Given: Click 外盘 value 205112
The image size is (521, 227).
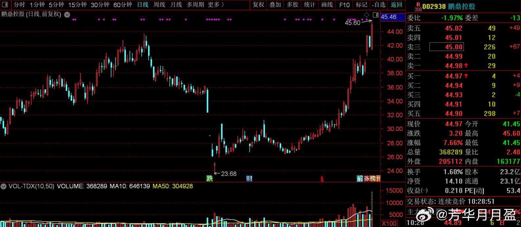Looking at the screenshot, I should (451, 162).
